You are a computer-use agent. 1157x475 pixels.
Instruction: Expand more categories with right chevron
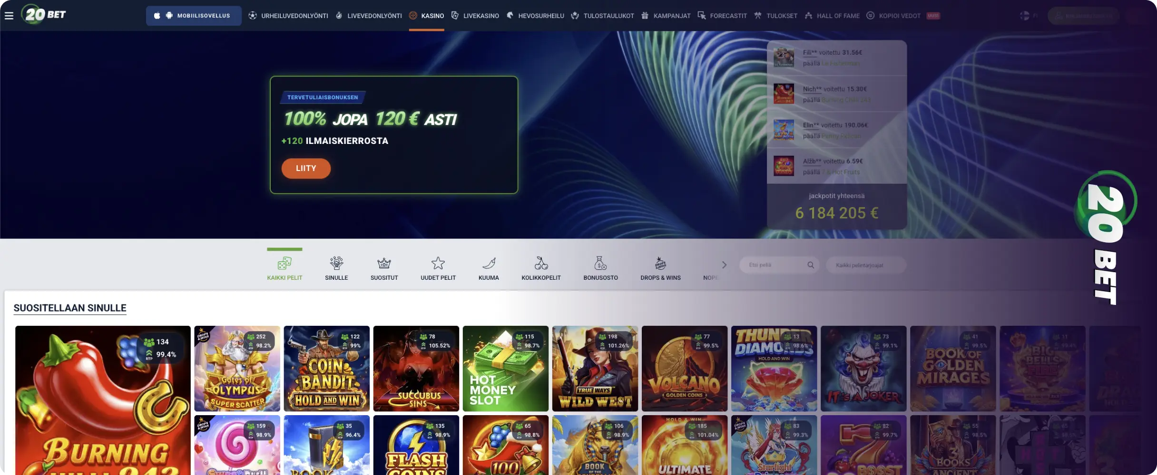pos(724,265)
